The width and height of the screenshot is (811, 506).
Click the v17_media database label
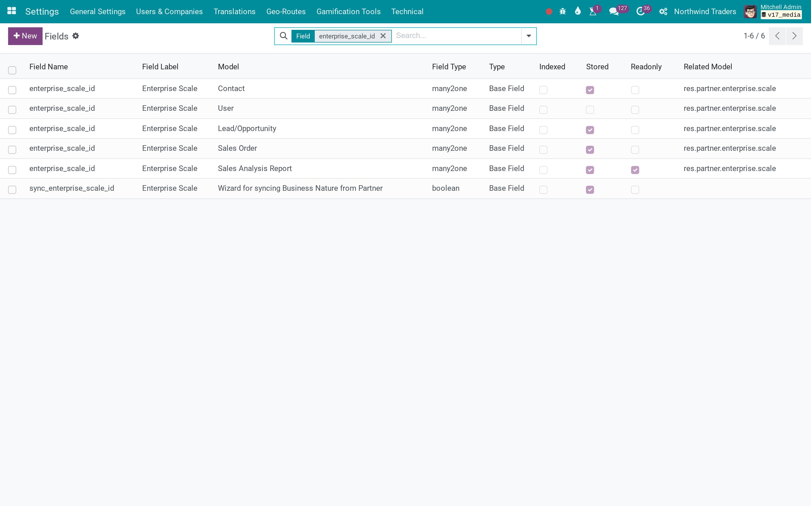point(781,15)
